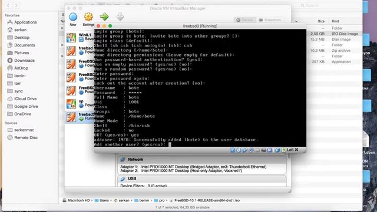Click keyboard capture green arrow indicator
This screenshot has width=377, height=212.
click(x=284, y=150)
